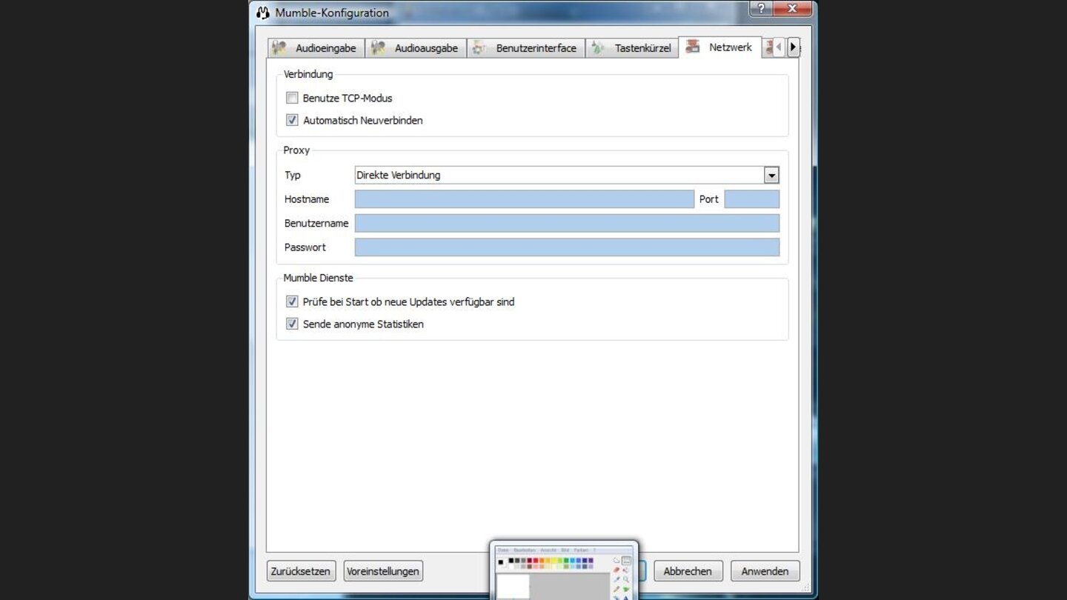Focus the Port input field

click(752, 199)
